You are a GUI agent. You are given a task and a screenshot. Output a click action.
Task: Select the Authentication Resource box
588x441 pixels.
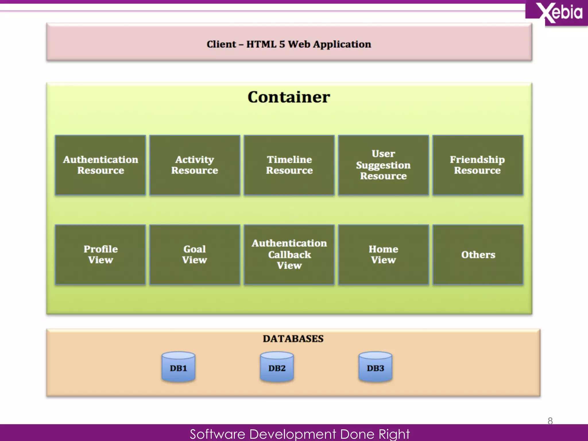[100, 165]
